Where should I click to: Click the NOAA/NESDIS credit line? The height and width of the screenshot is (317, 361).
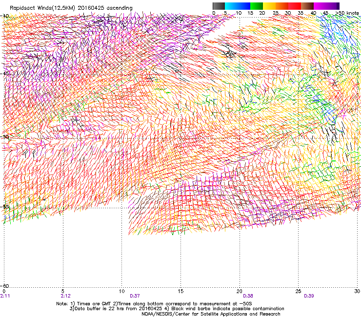coord(211,314)
